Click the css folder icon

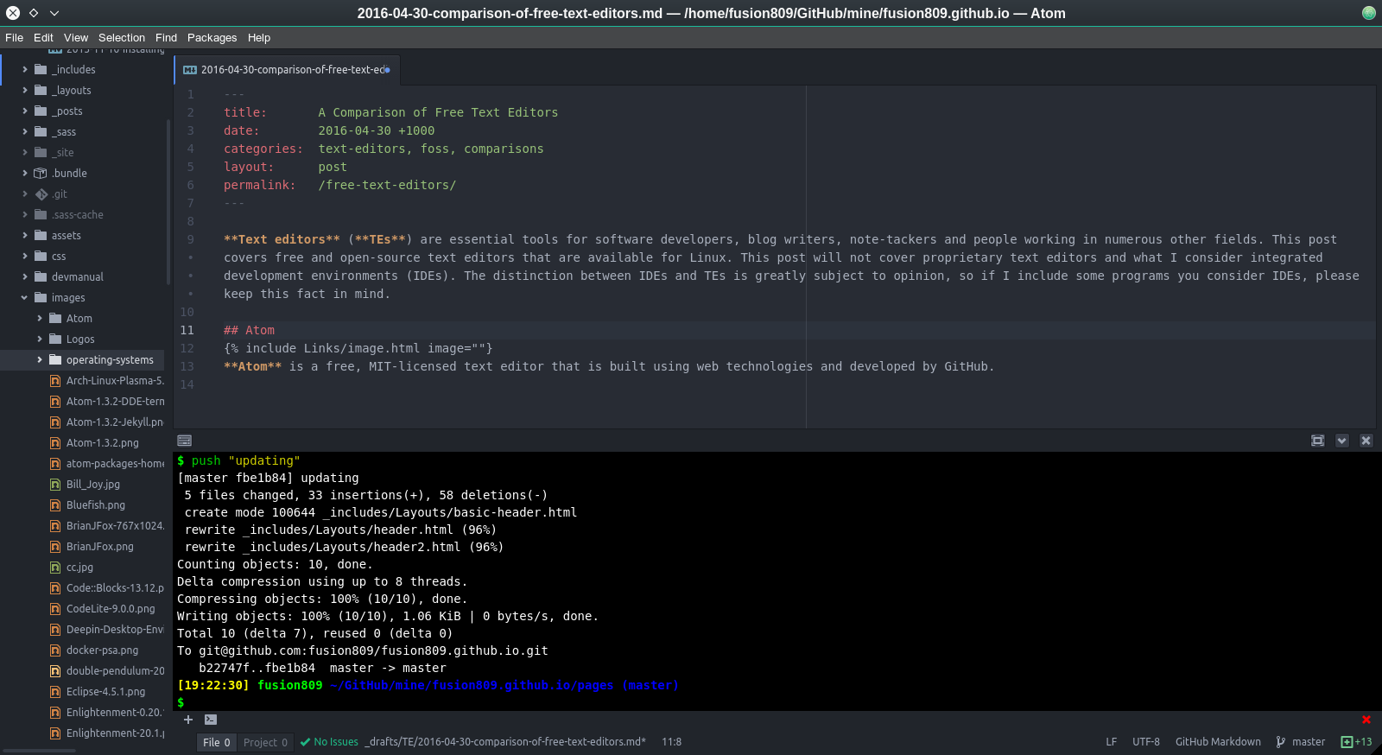[41, 256]
